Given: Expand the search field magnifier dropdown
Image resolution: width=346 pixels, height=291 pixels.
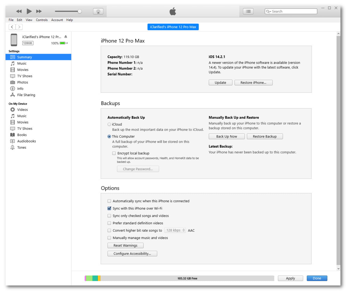Looking at the screenshot, I should tap(268, 11).
